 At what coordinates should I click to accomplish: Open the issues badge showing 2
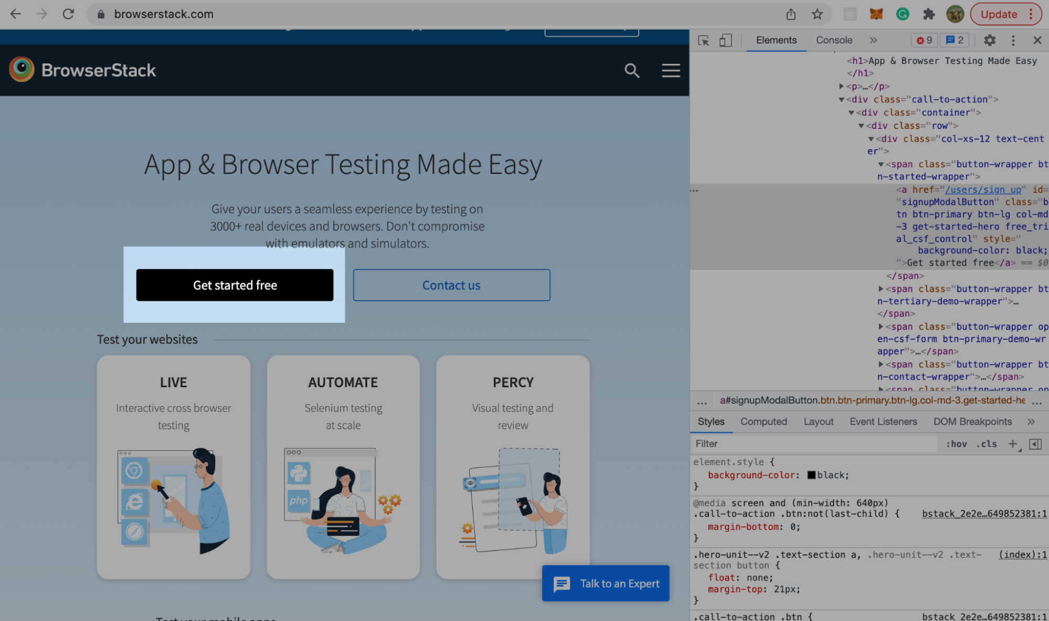click(x=955, y=40)
